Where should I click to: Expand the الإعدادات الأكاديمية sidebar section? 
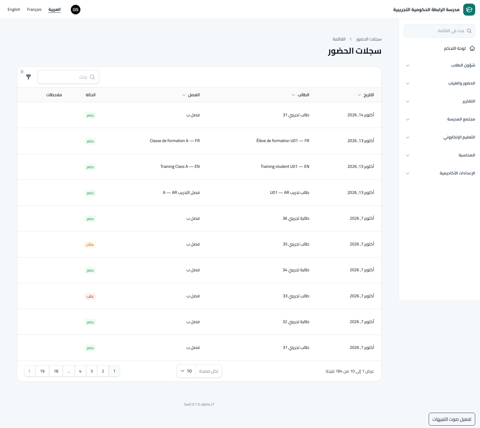(x=439, y=173)
